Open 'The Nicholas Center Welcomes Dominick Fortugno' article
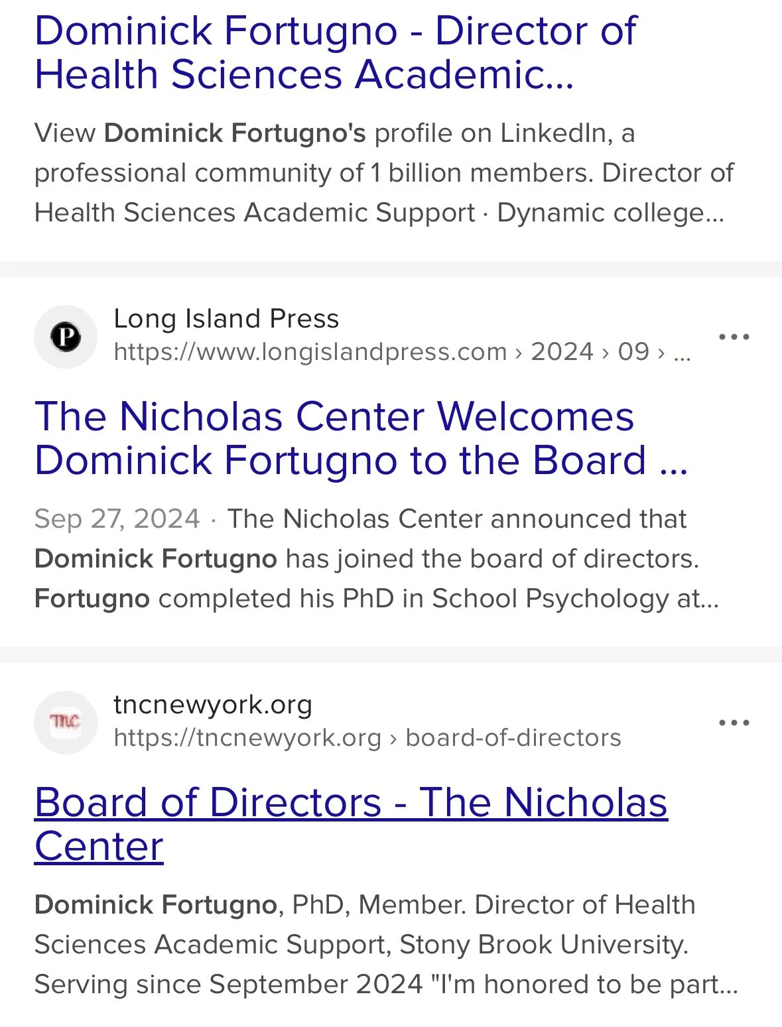Screen dimensions: 782x1027 [361, 438]
